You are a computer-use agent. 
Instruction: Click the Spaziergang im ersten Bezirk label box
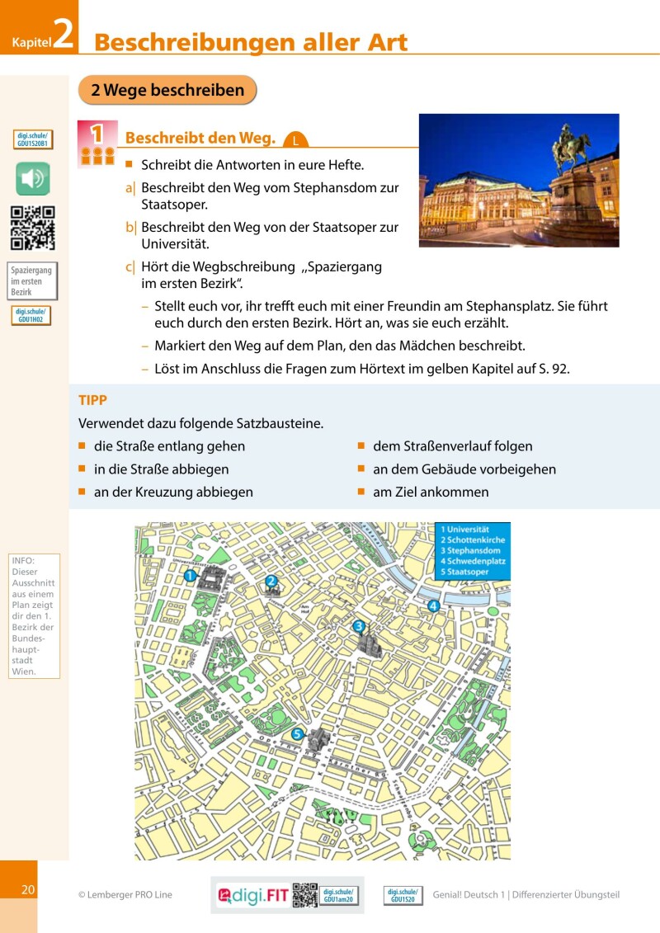[32, 280]
